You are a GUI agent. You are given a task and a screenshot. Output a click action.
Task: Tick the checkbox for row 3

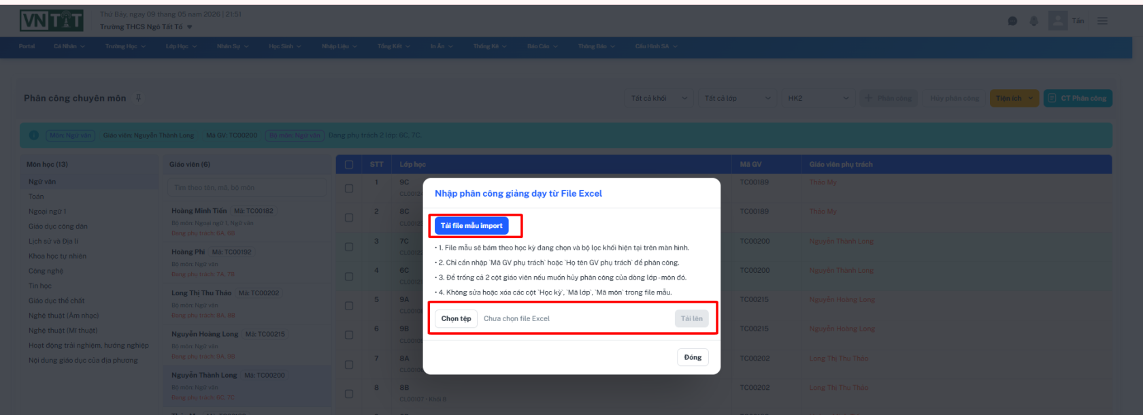click(x=349, y=247)
